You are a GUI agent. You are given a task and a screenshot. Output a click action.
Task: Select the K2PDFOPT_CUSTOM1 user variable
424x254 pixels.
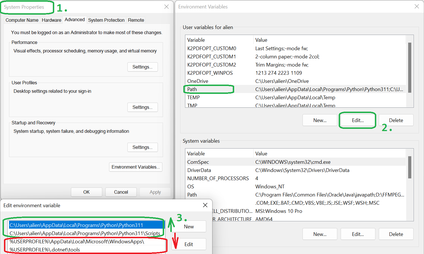pos(295,57)
